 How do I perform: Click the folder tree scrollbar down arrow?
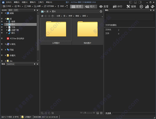click(38, 61)
